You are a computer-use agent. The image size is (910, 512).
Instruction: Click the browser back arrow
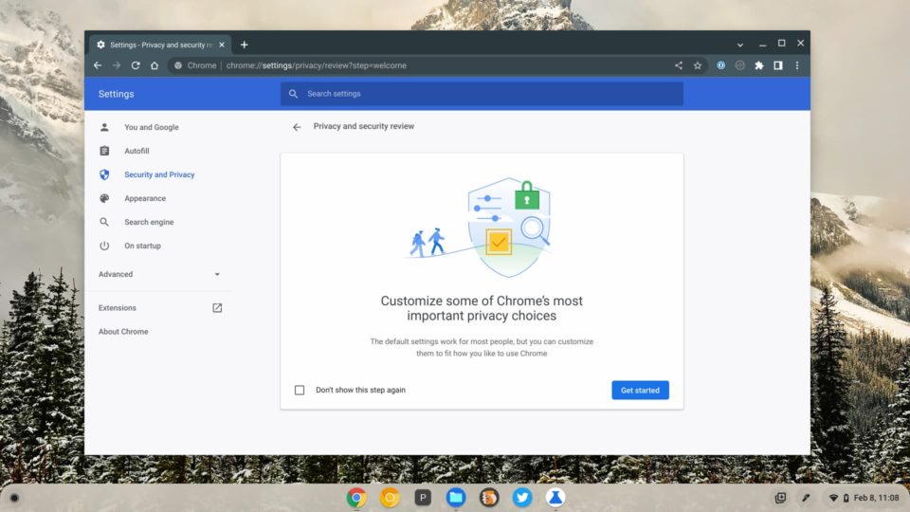(98, 65)
